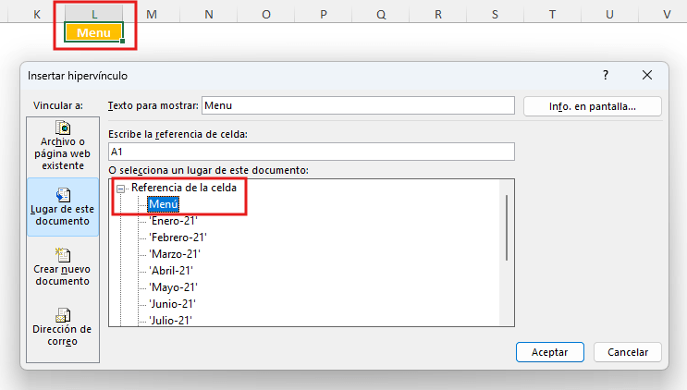Select 'Abril-21' sheet in the list
The width and height of the screenshot is (687, 390).
click(x=171, y=271)
